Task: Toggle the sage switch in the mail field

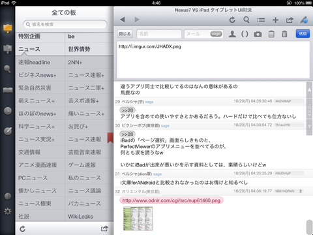Action: coord(216,34)
